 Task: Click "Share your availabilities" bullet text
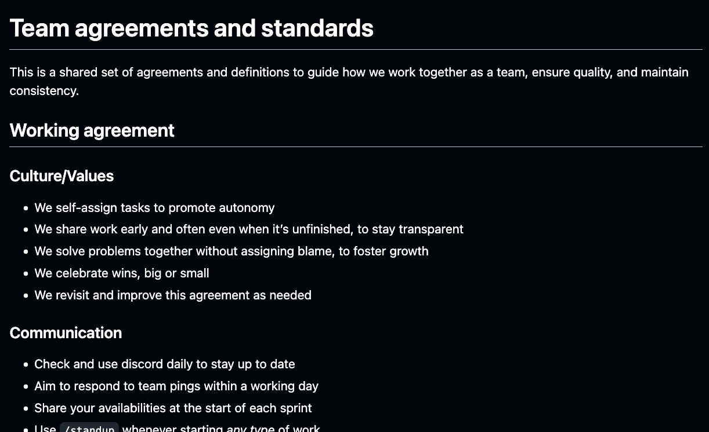[172, 408]
